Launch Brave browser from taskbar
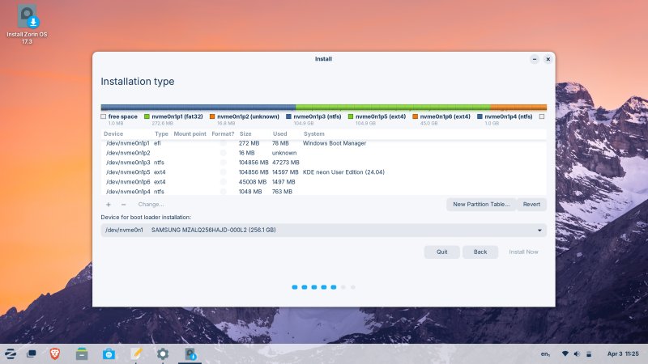This screenshot has height=364, width=648. pos(54,353)
